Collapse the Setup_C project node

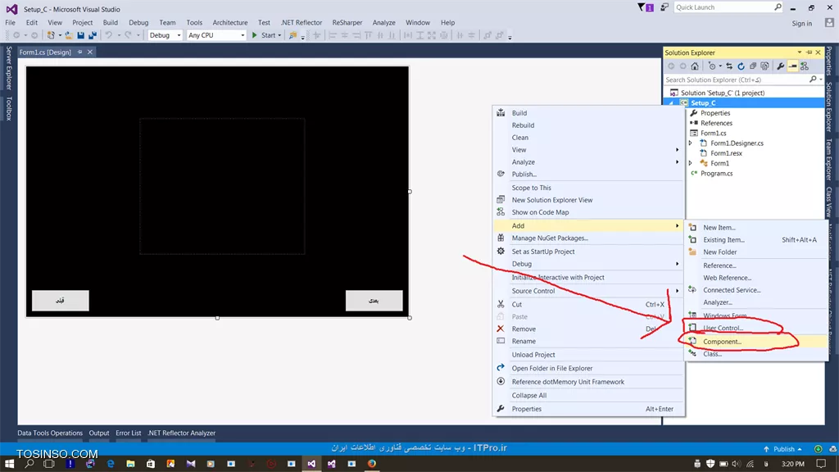pyautogui.click(x=671, y=102)
